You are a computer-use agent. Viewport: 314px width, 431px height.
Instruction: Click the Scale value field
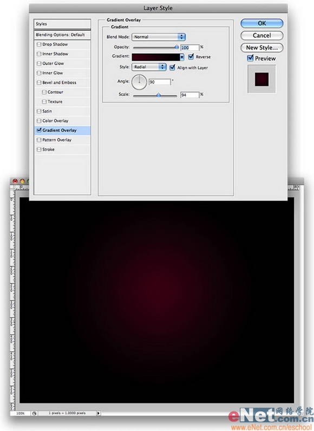(x=189, y=95)
